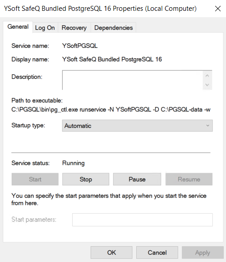The height and width of the screenshot is (262, 226).
Task: Click the Apply button
Action: coord(203,253)
